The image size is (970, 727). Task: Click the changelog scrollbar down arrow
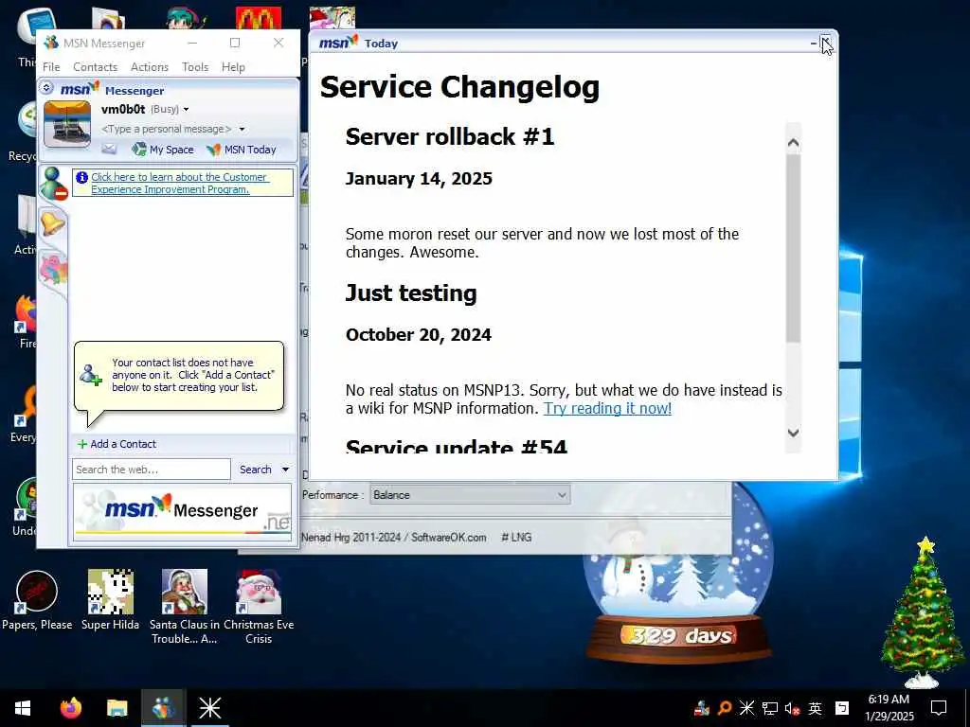[x=793, y=432]
